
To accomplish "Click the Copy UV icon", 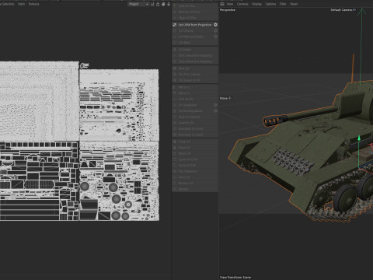I will (x=175, y=142).
